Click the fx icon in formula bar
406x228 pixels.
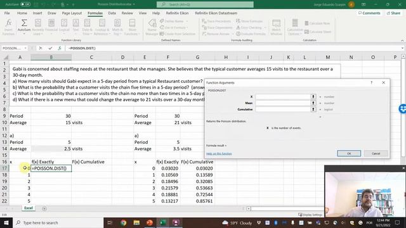60,48
